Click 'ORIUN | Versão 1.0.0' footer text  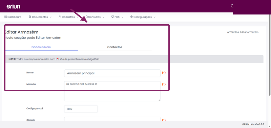pos(253,124)
